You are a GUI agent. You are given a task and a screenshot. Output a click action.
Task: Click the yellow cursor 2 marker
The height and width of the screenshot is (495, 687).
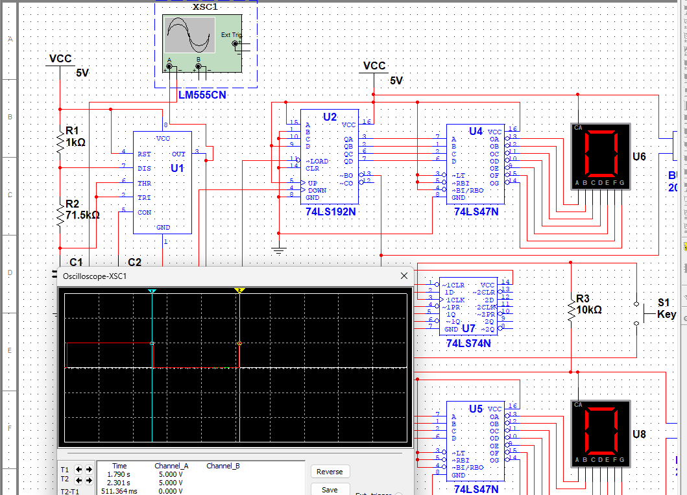[x=239, y=291]
